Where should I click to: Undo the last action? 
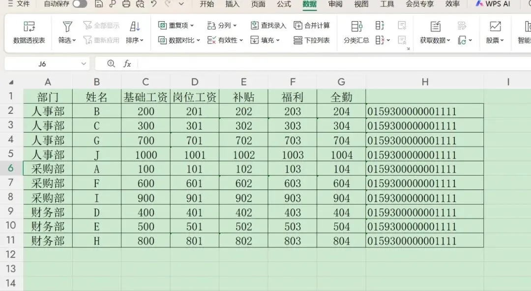[154, 4]
